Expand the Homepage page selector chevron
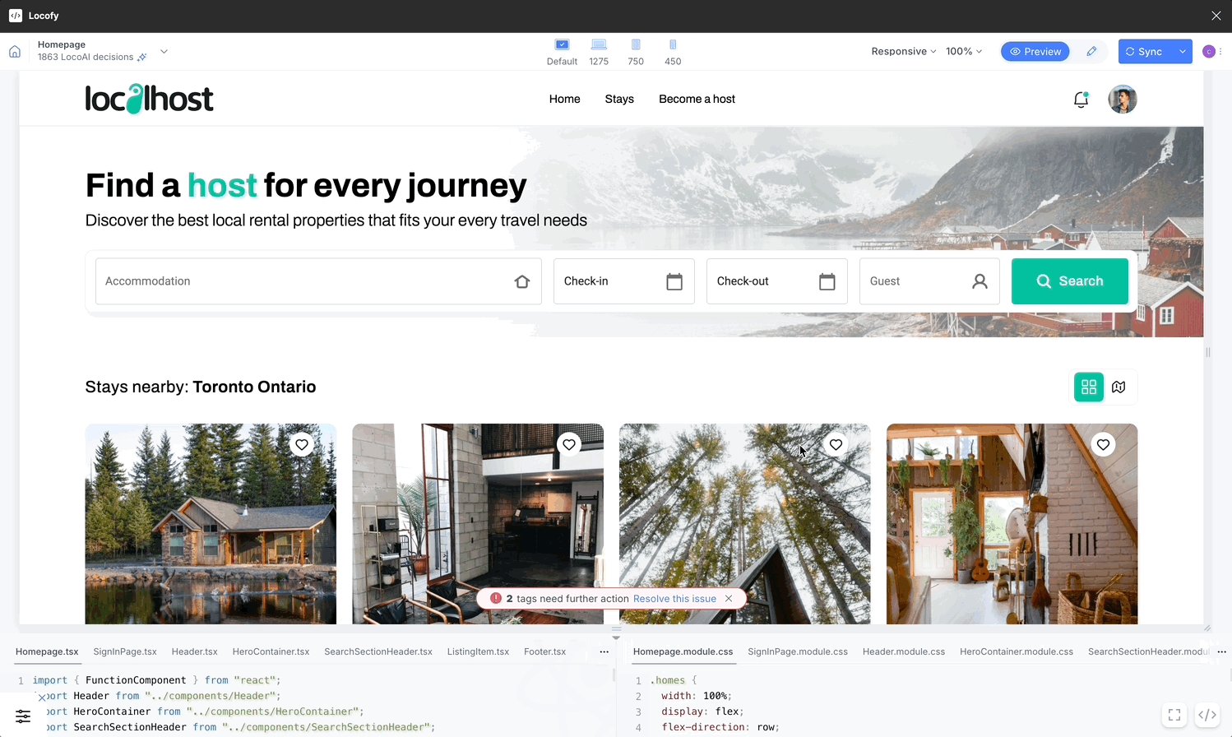Image resolution: width=1232 pixels, height=737 pixels. (x=164, y=51)
